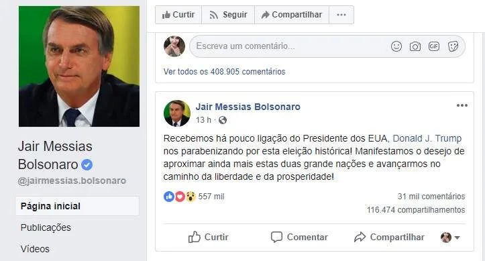
Task: Follow the page with Seguir
Action: 228,15
